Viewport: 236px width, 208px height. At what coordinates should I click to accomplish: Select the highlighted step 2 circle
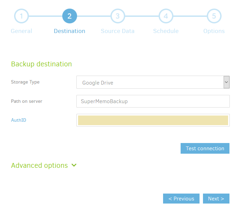point(69,16)
